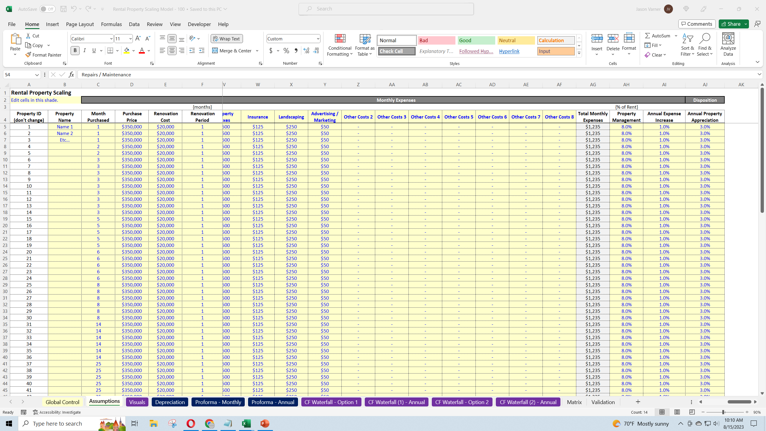766x431 pixels.
Task: Click the Save icon in title bar
Action: pos(63,9)
